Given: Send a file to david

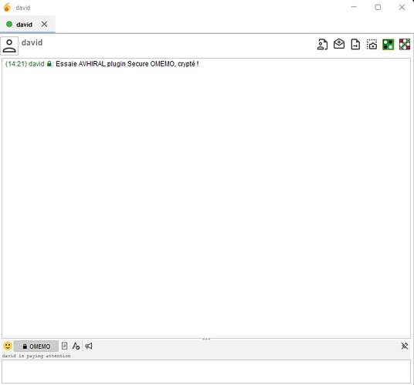Looking at the screenshot, I should click(355, 44).
